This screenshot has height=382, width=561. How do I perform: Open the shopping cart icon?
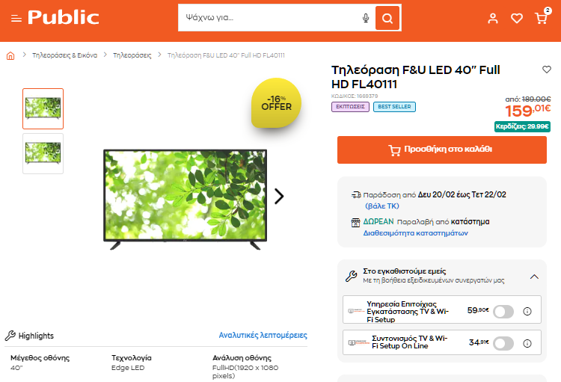tap(541, 18)
